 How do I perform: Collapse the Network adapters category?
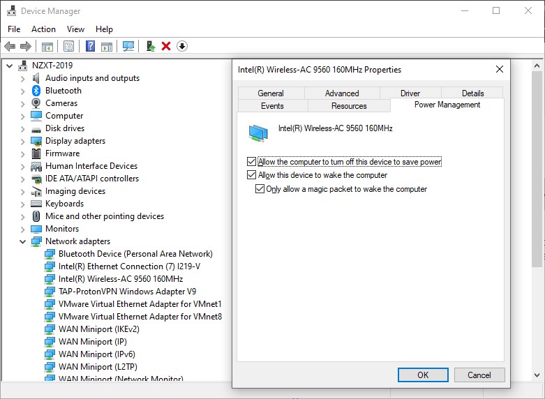coord(22,241)
